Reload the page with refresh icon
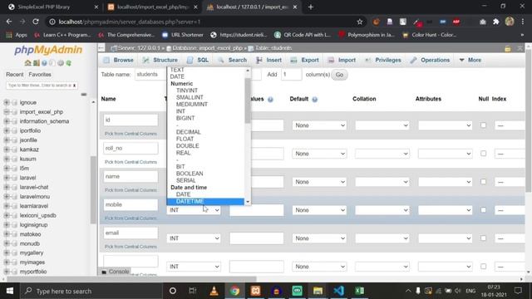 pos(36,22)
